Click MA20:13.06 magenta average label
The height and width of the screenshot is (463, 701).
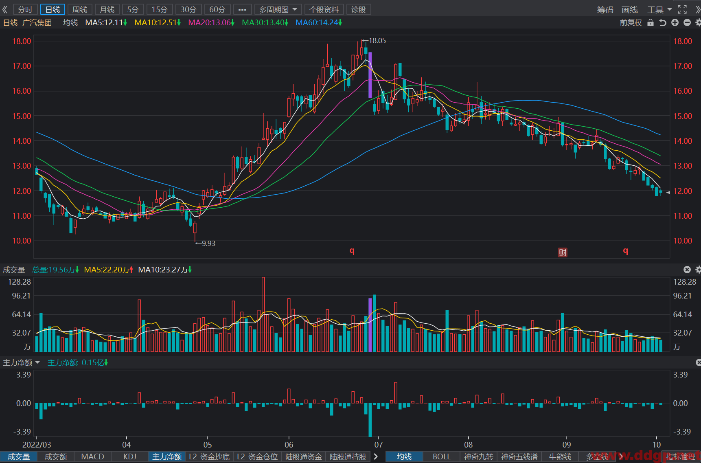[211, 23]
